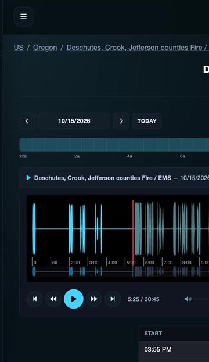This screenshot has width=209, height=362.
Task: Seek waveform to the 8:00 marker
Action: tap(186, 263)
